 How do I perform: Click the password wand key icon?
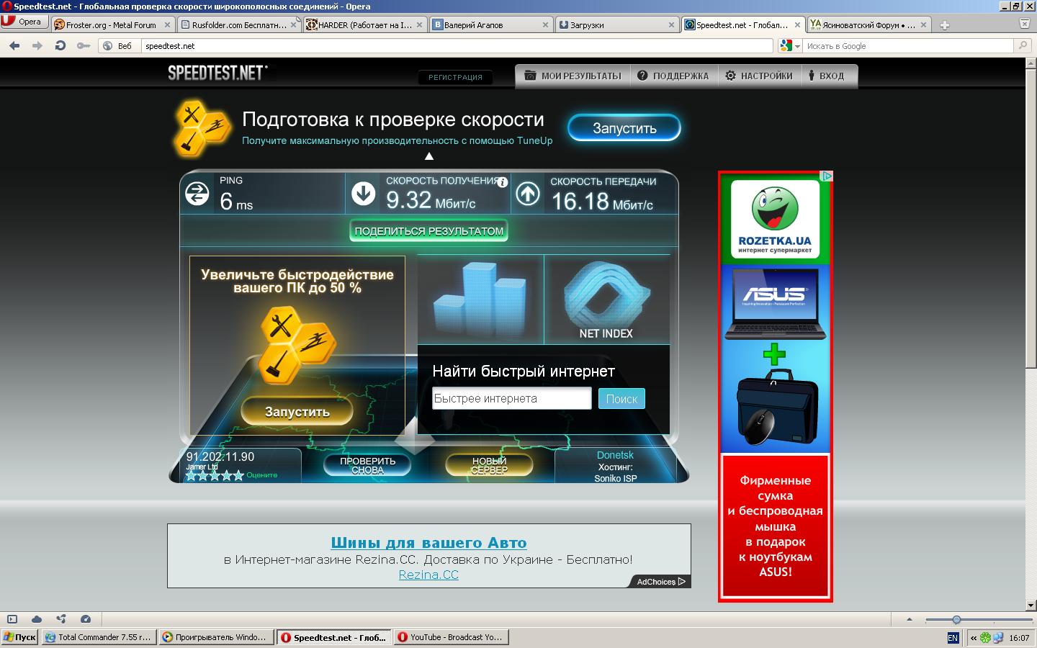[84, 45]
